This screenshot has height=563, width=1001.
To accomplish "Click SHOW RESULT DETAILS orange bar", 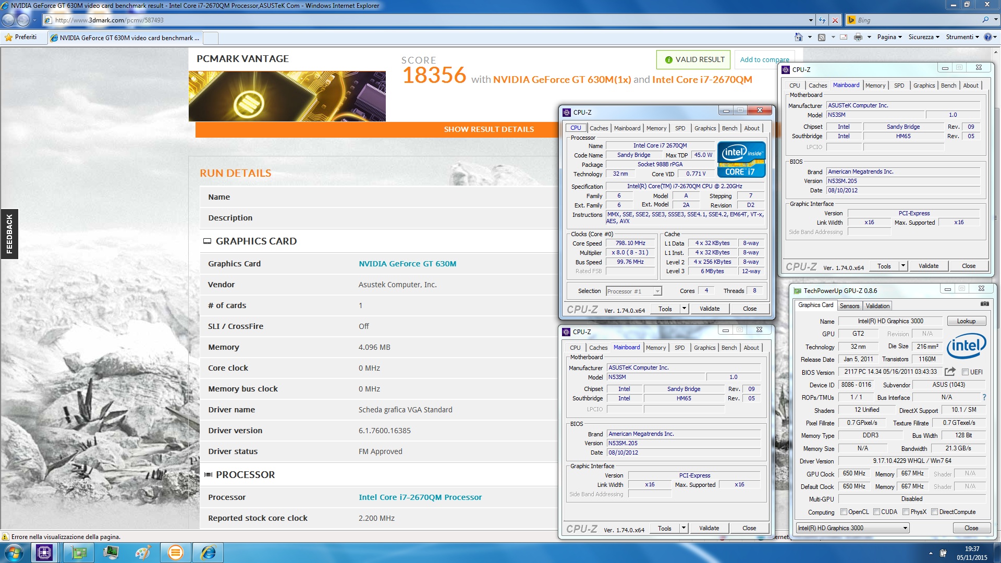I will coord(489,129).
